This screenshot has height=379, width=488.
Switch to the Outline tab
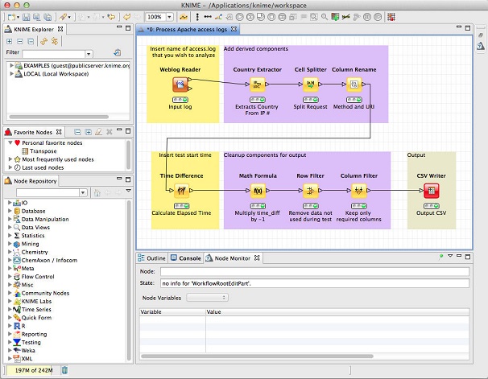[x=152, y=258]
